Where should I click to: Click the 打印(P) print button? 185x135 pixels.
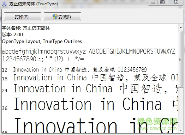[x=23, y=17]
